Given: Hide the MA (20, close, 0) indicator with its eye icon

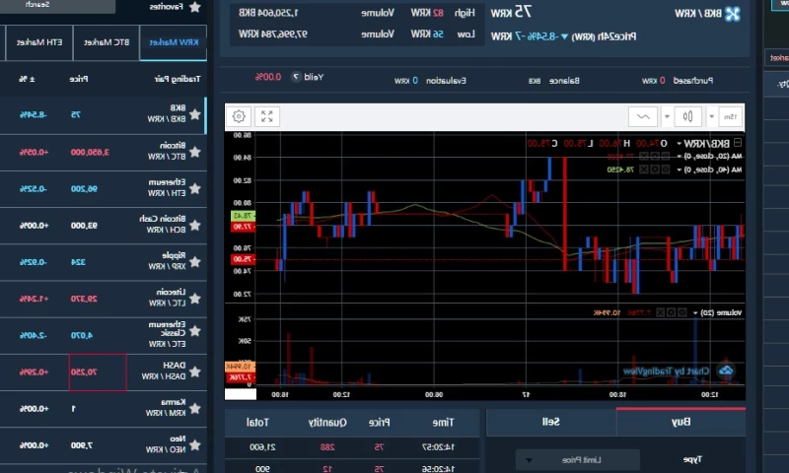Looking at the screenshot, I should (x=665, y=157).
